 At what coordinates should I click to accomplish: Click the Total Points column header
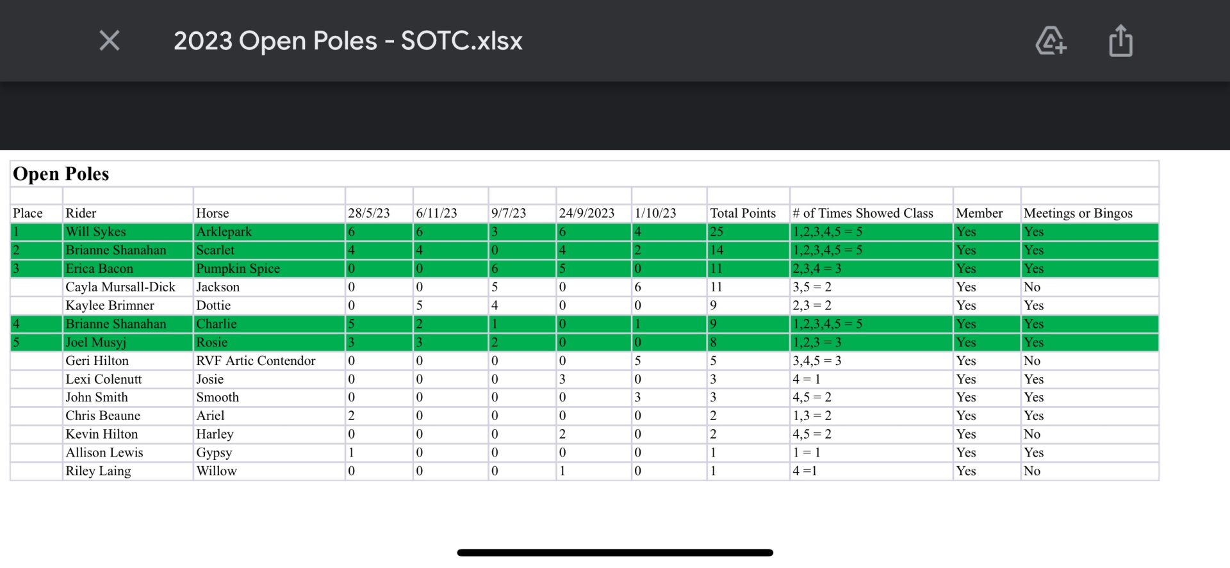748,213
